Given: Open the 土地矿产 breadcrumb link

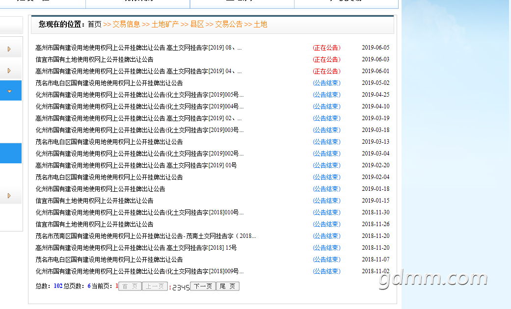Looking at the screenshot, I should point(165,25).
